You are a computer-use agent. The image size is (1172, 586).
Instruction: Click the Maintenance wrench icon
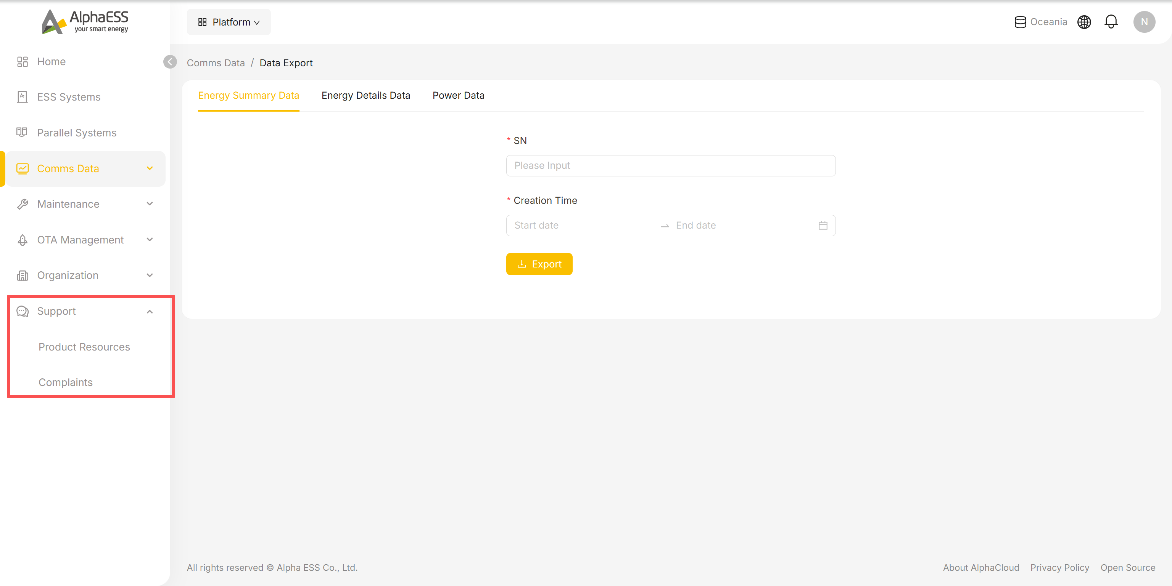pos(22,204)
